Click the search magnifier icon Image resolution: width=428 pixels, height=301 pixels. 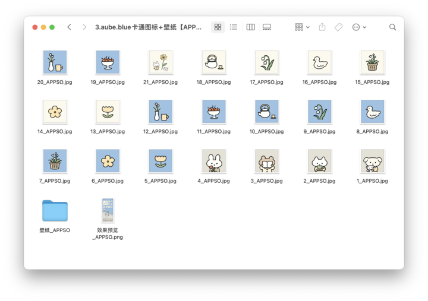(392, 27)
